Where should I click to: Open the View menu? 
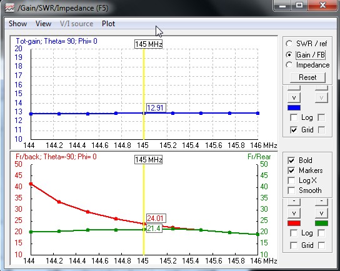click(x=43, y=23)
